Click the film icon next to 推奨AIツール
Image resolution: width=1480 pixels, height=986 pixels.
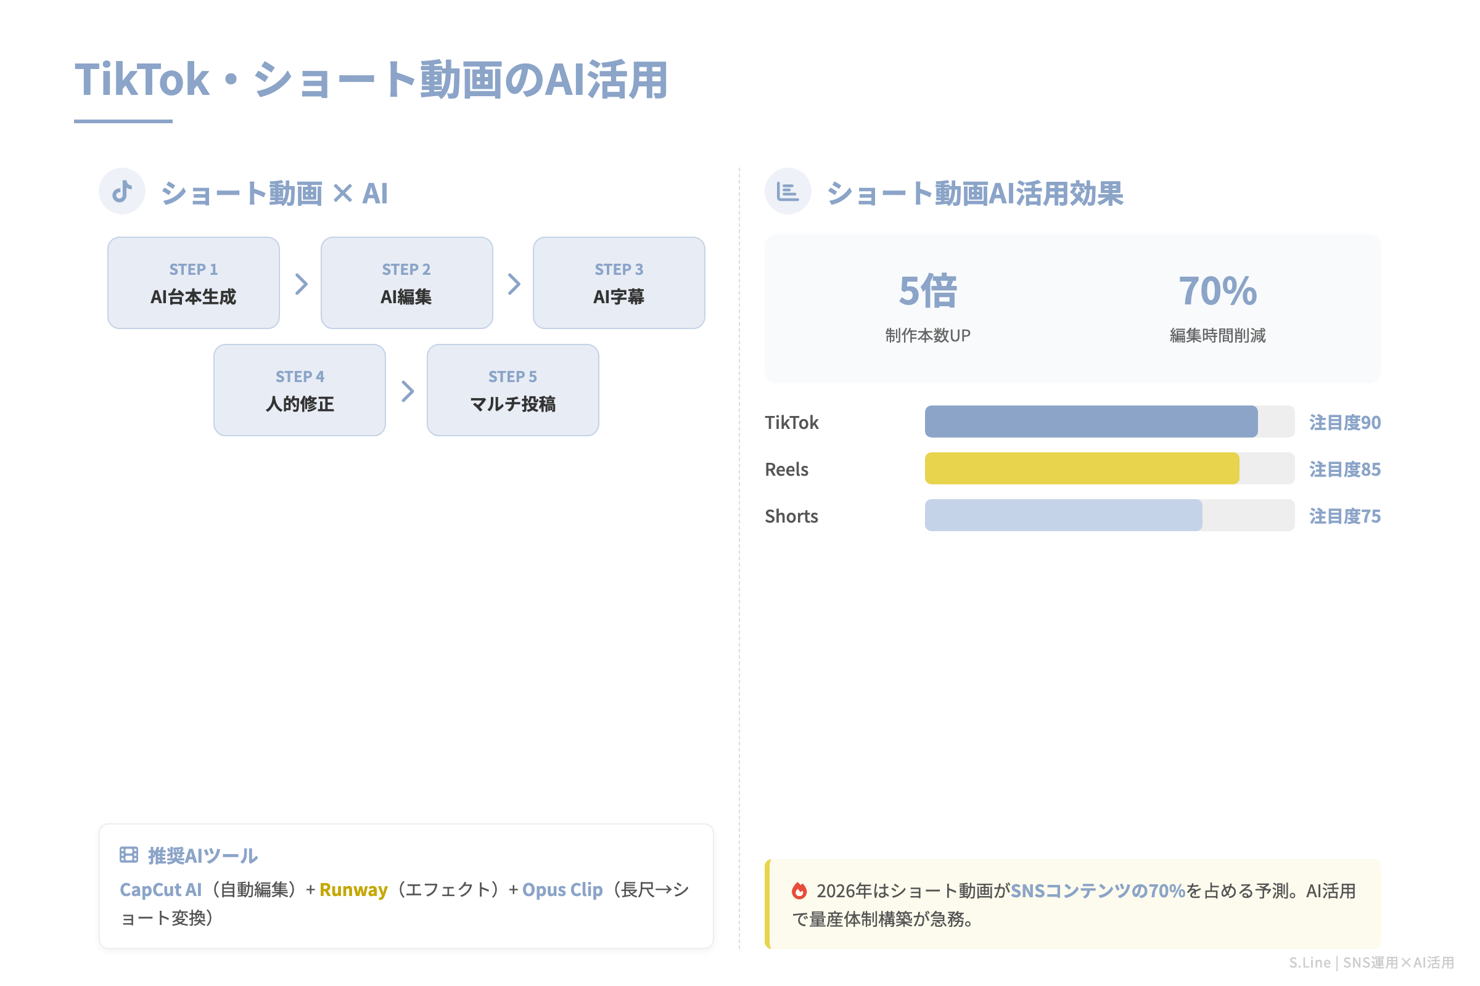128,855
